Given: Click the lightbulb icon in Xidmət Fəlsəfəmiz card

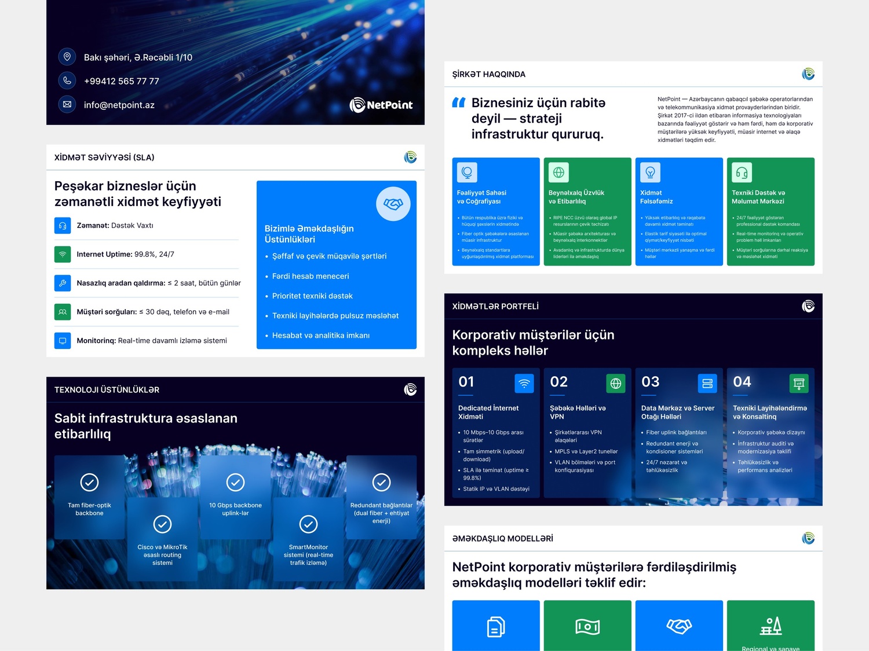Looking at the screenshot, I should point(650,172).
